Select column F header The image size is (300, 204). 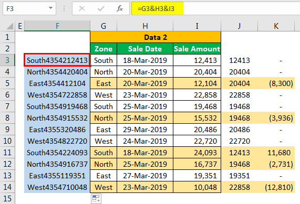[57, 26]
